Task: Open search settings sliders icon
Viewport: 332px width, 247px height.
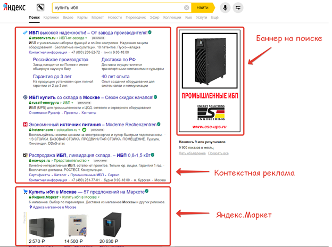Action: (x=238, y=7)
